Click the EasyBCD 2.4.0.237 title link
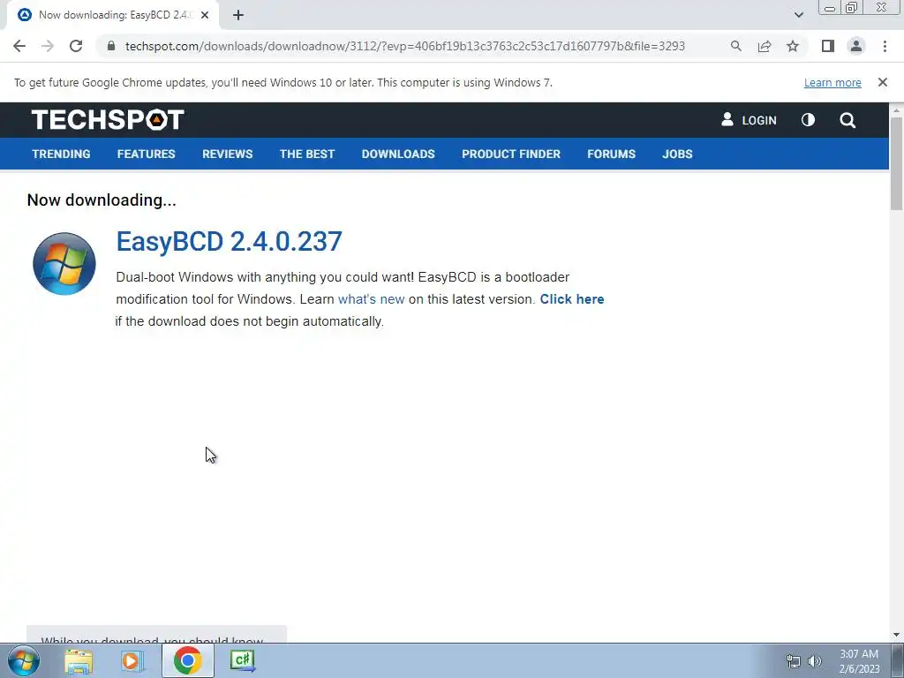 coord(229,241)
